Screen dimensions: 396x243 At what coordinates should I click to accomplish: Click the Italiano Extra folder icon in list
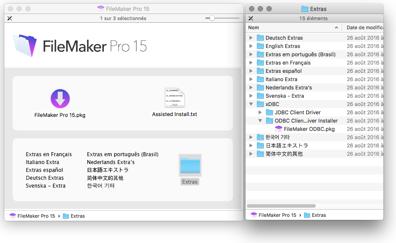[260, 79]
